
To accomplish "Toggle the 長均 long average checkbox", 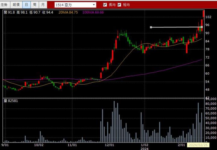I will 105,5.
